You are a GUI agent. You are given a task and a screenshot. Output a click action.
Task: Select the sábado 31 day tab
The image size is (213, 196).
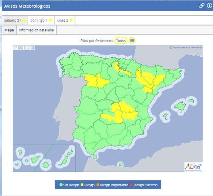(15, 20)
